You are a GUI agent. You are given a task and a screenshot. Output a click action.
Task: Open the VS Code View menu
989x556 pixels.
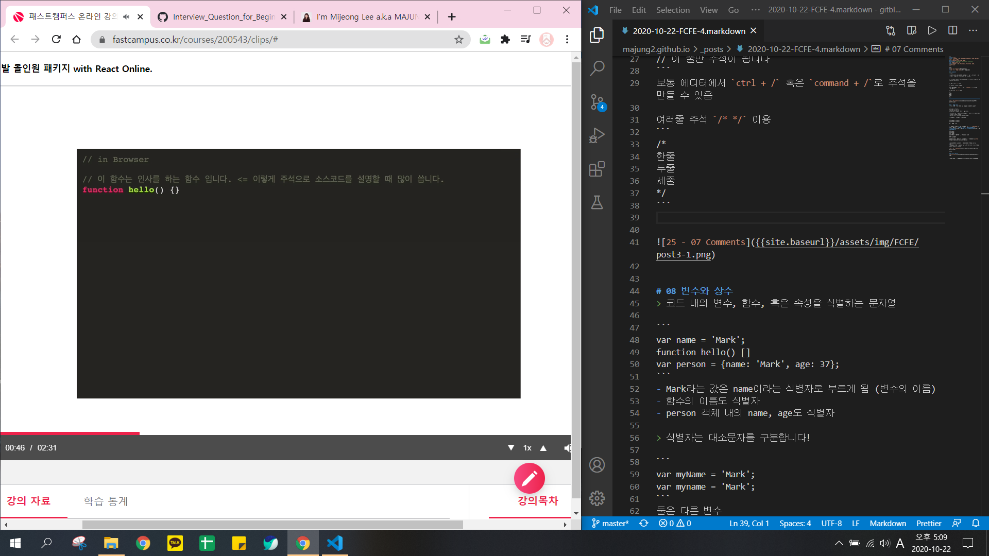[x=709, y=10]
